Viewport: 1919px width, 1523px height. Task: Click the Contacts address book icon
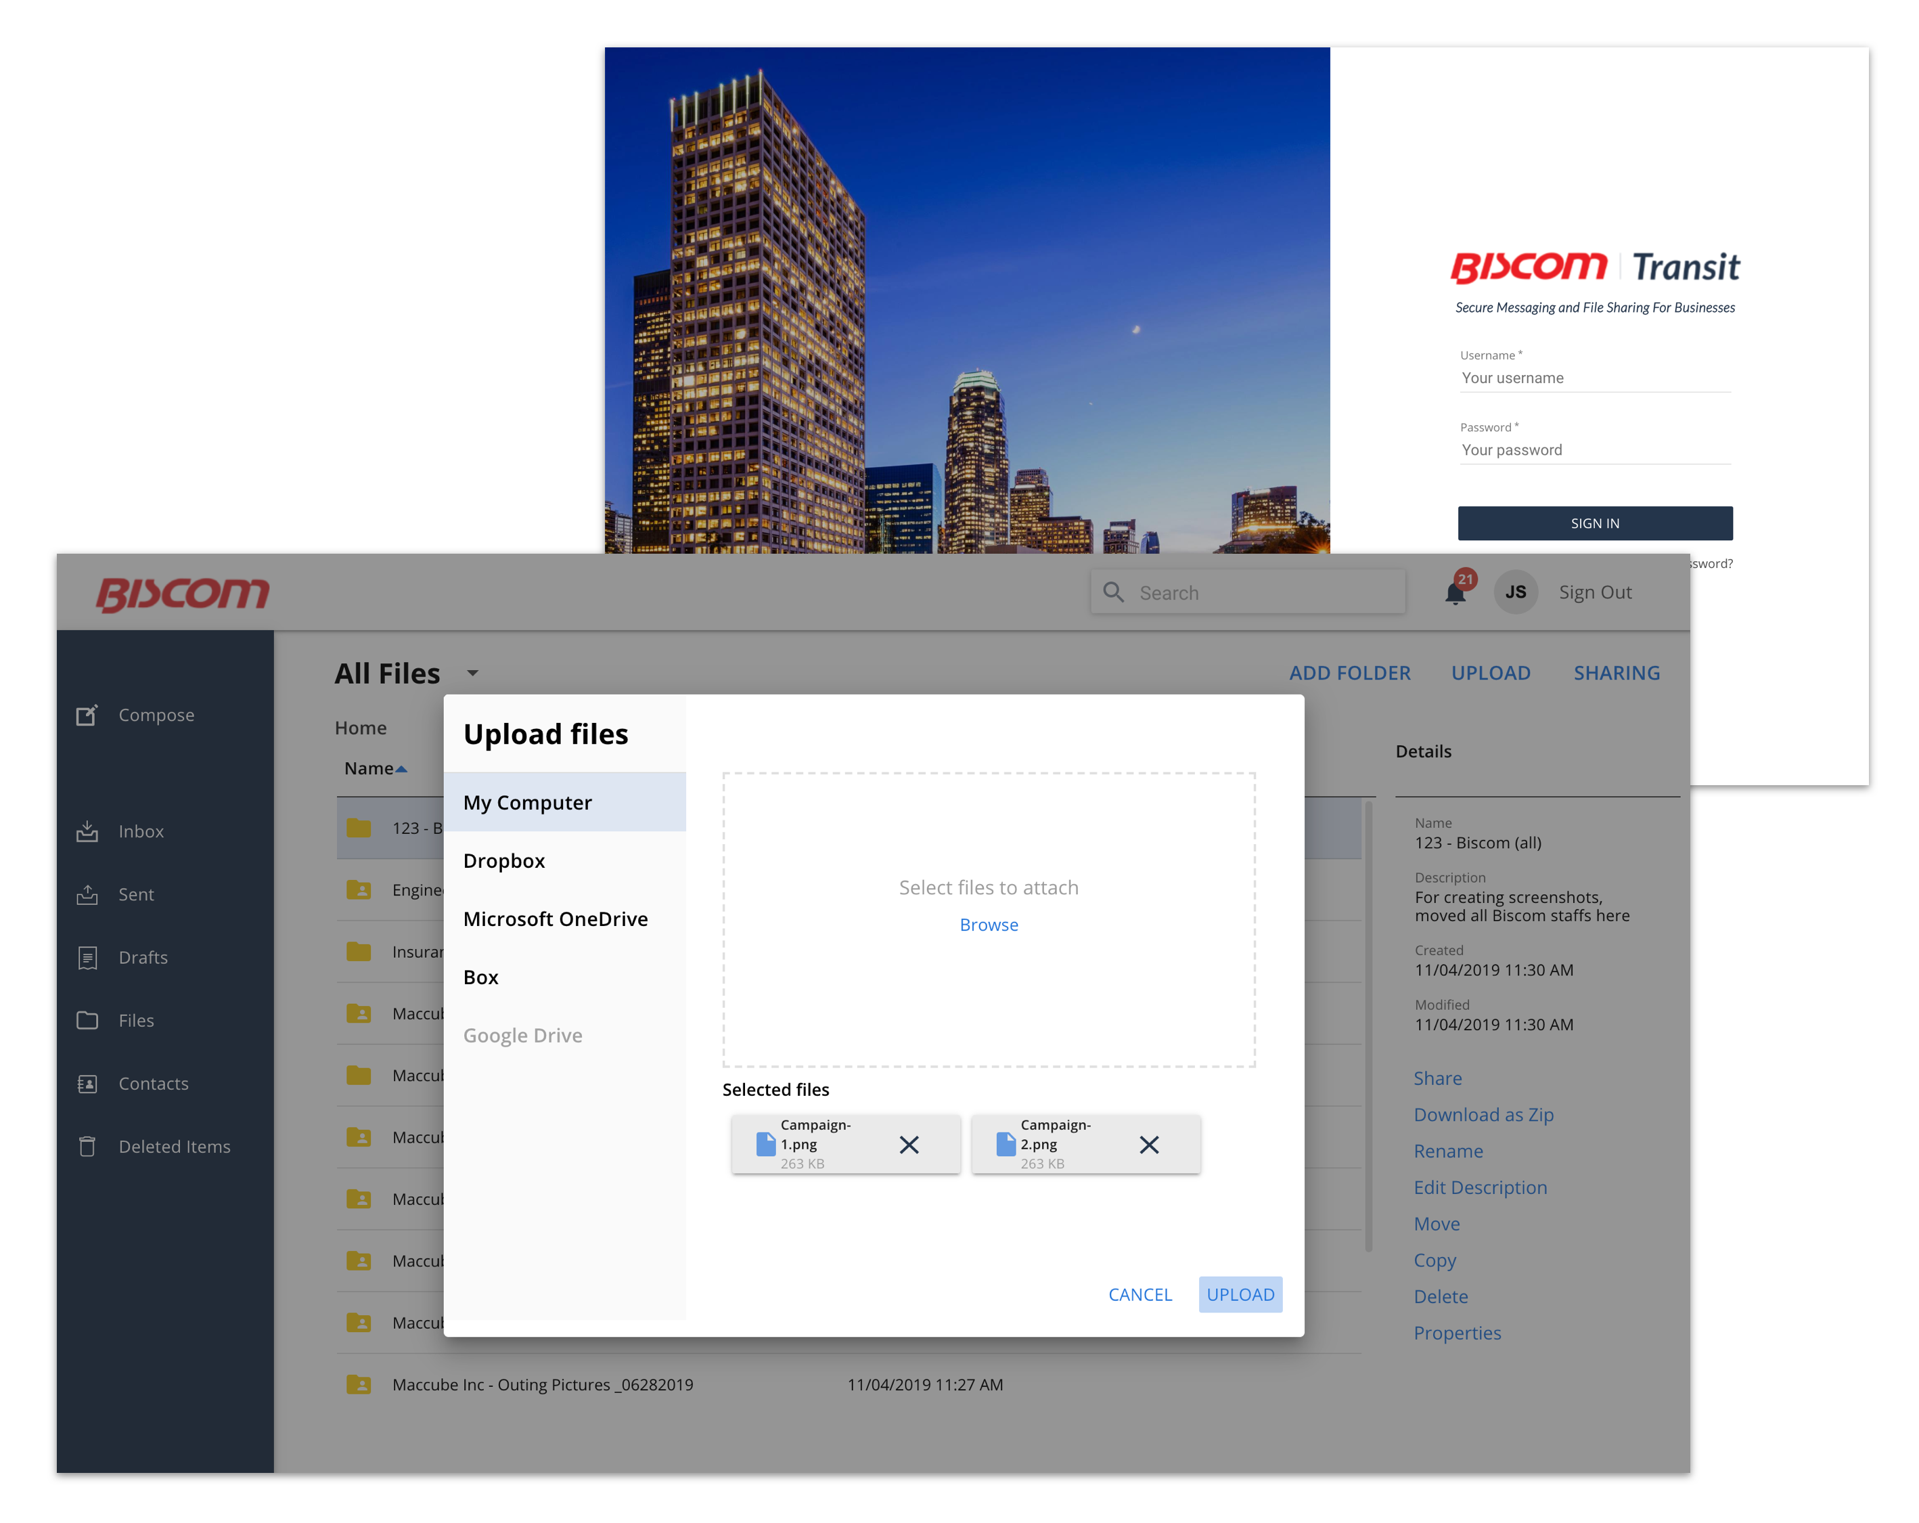pos(87,1083)
